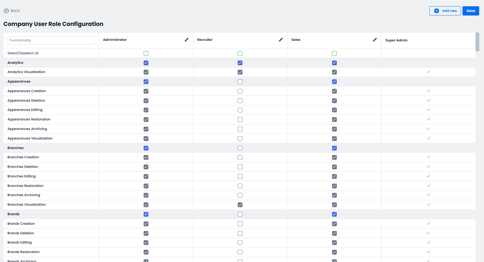Click the Sales column header
The image size is (484, 262).
pos(296,40)
